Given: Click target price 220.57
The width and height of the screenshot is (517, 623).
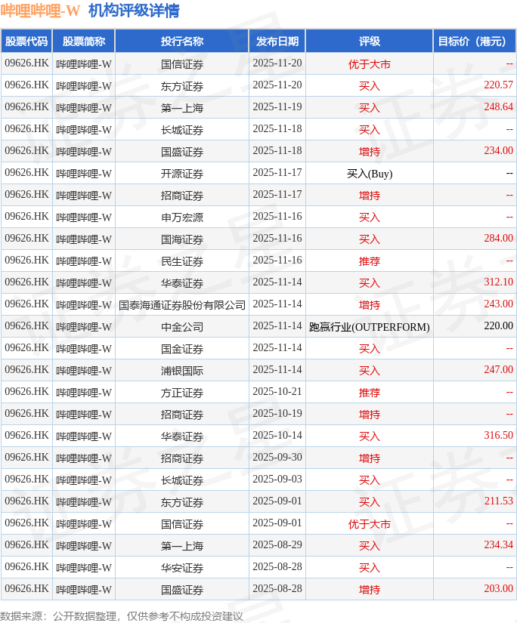Looking at the screenshot, I should coord(498,85).
